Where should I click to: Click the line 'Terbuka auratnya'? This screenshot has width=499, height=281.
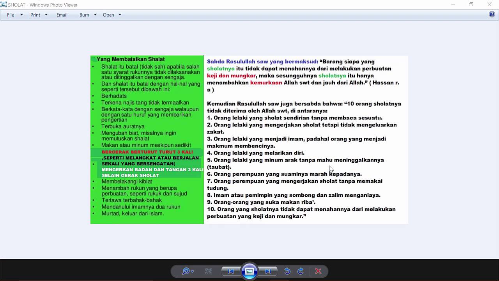(123, 126)
